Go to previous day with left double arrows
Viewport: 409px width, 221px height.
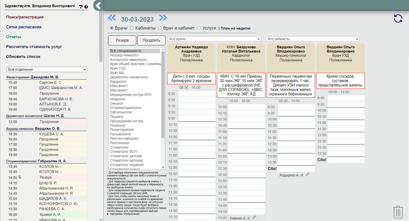[x=112, y=18]
